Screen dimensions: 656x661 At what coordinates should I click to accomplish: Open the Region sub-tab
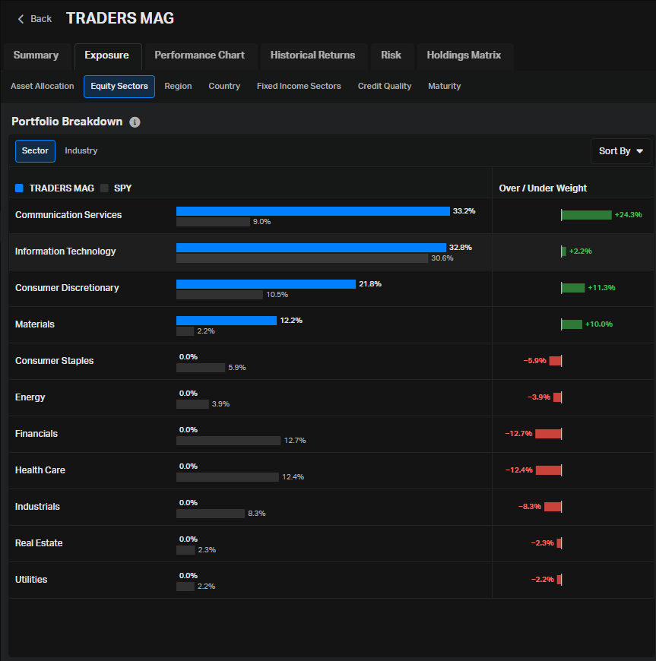[178, 86]
